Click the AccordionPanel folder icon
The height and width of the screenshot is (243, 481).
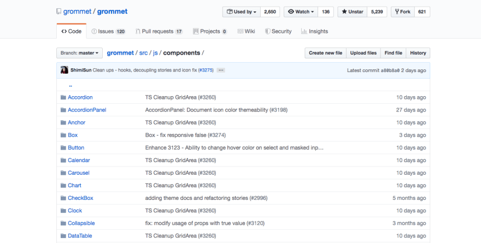pos(63,110)
